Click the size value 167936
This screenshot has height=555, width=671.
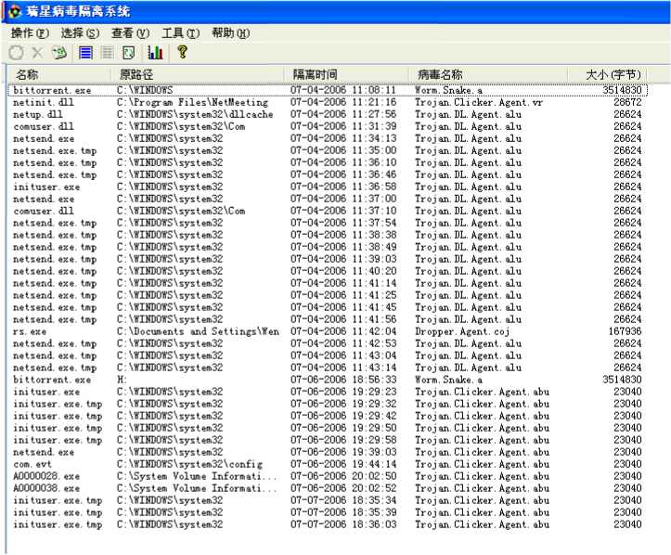point(626,331)
